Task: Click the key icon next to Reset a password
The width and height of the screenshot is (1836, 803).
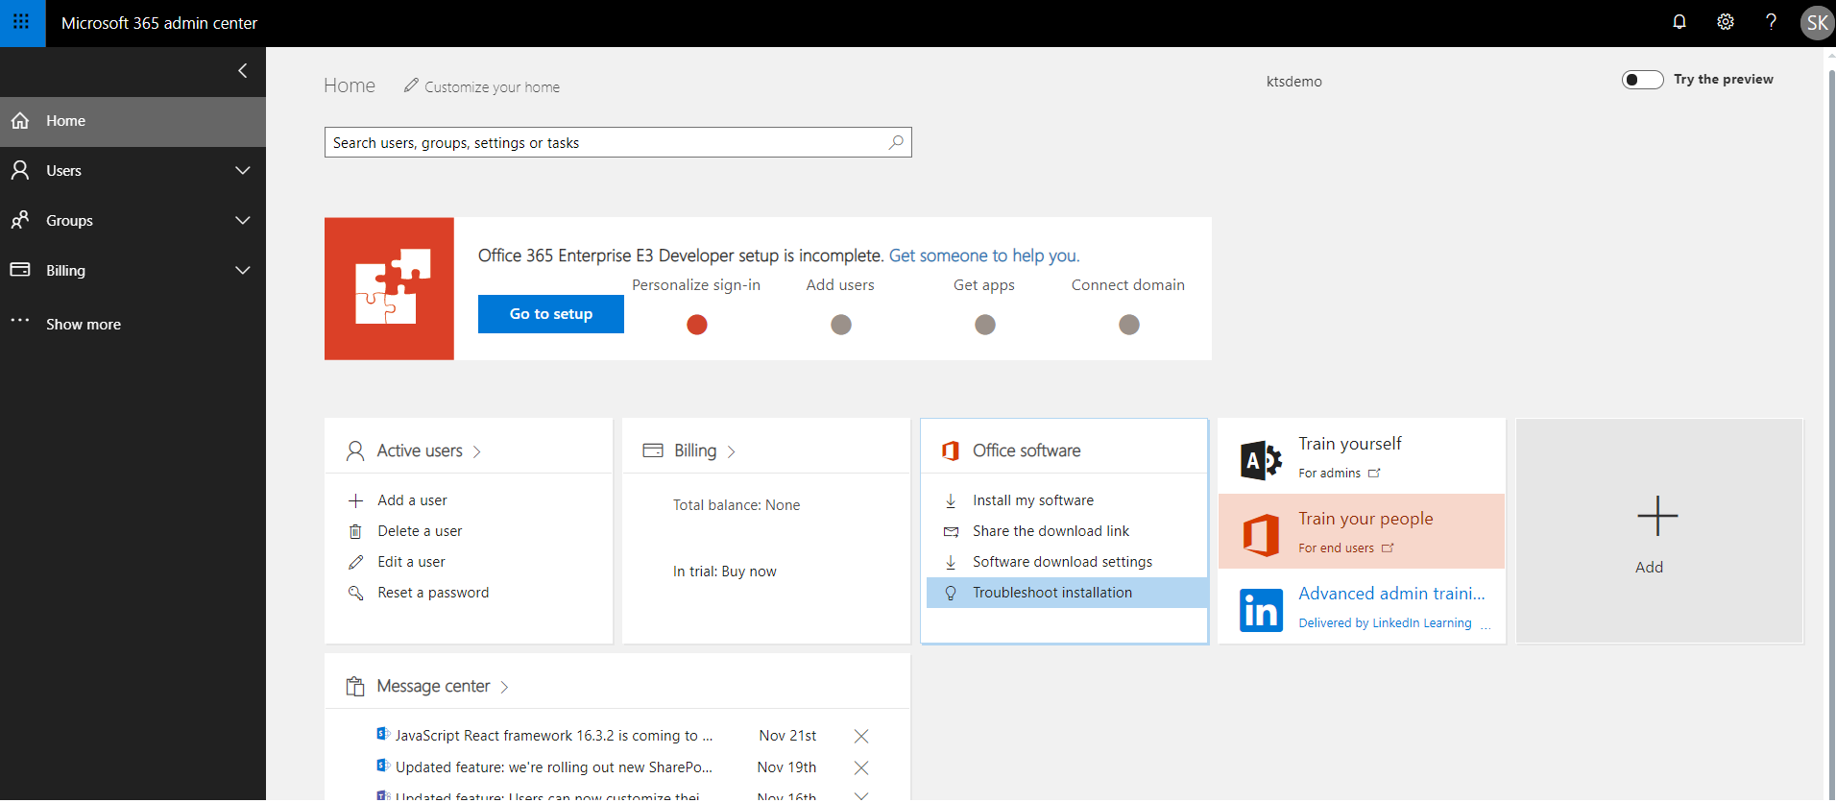Action: [x=355, y=593]
